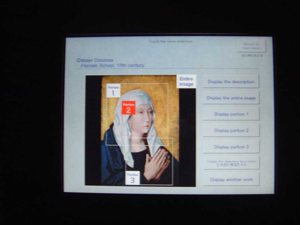Tap the Display portion 3 button
The image size is (300, 225).
click(231, 147)
